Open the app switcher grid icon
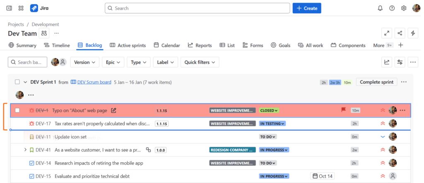Image resolution: width=424 pixels, height=183 pixels. click(x=21, y=8)
